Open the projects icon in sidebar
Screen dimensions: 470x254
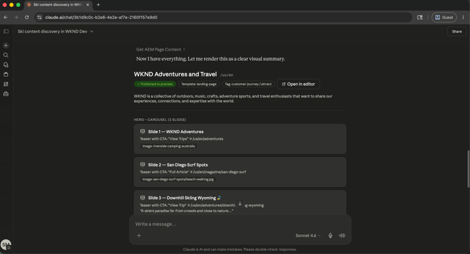pos(6,74)
